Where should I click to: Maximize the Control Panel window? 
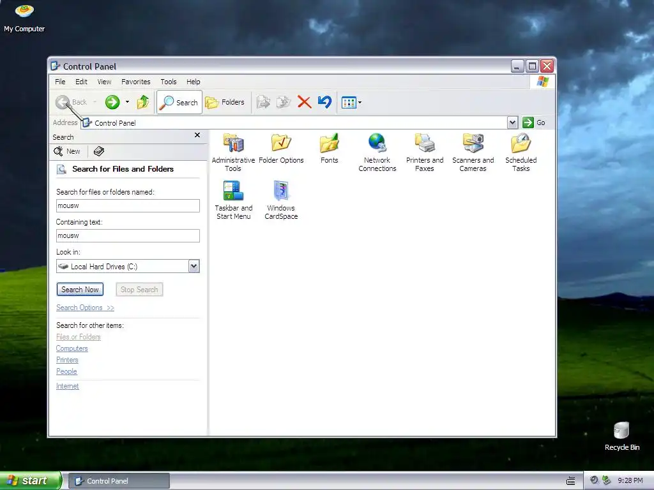532,66
